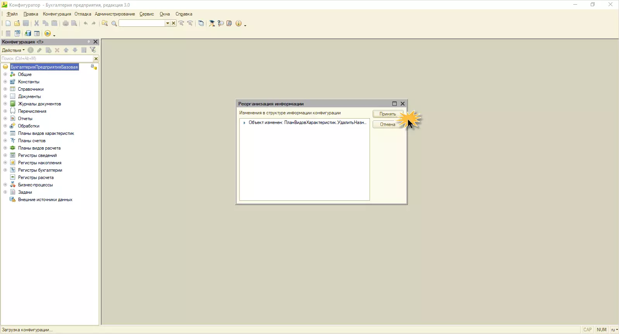Expand the Документы tree node
Viewport: 619px width, 334px height.
click(5, 96)
